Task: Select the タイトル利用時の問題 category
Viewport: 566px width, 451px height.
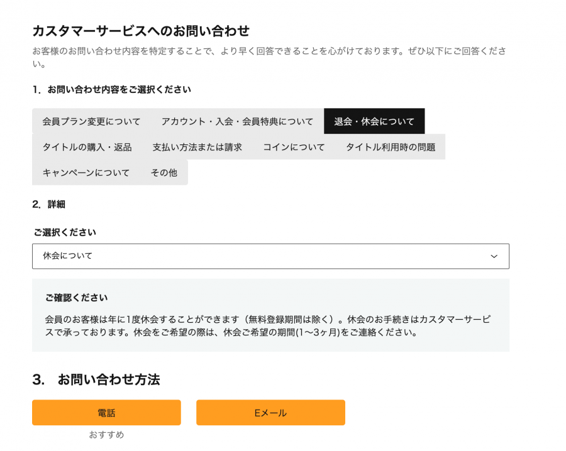Action: (x=391, y=147)
